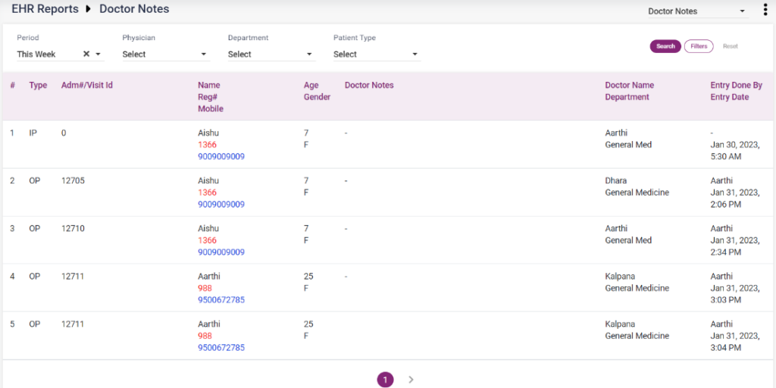Go to next page arrow
The height and width of the screenshot is (388, 776).
(411, 380)
